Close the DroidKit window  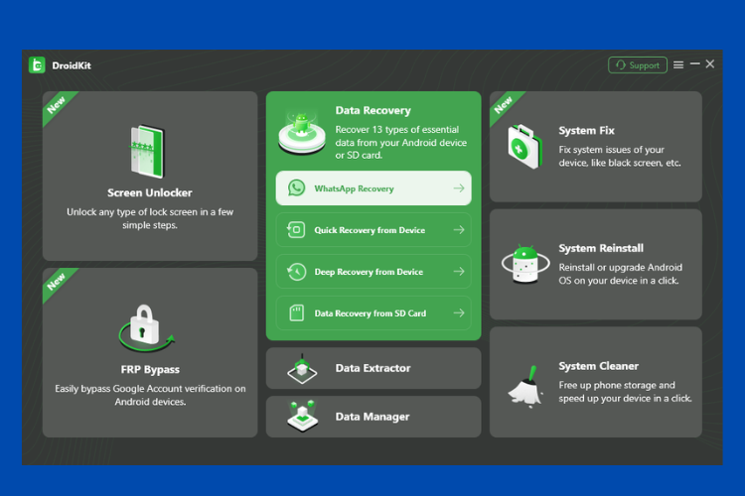click(x=710, y=63)
